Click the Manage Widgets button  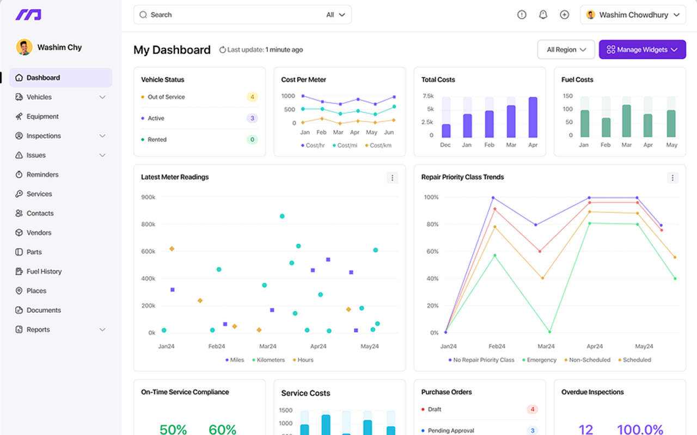tap(642, 49)
